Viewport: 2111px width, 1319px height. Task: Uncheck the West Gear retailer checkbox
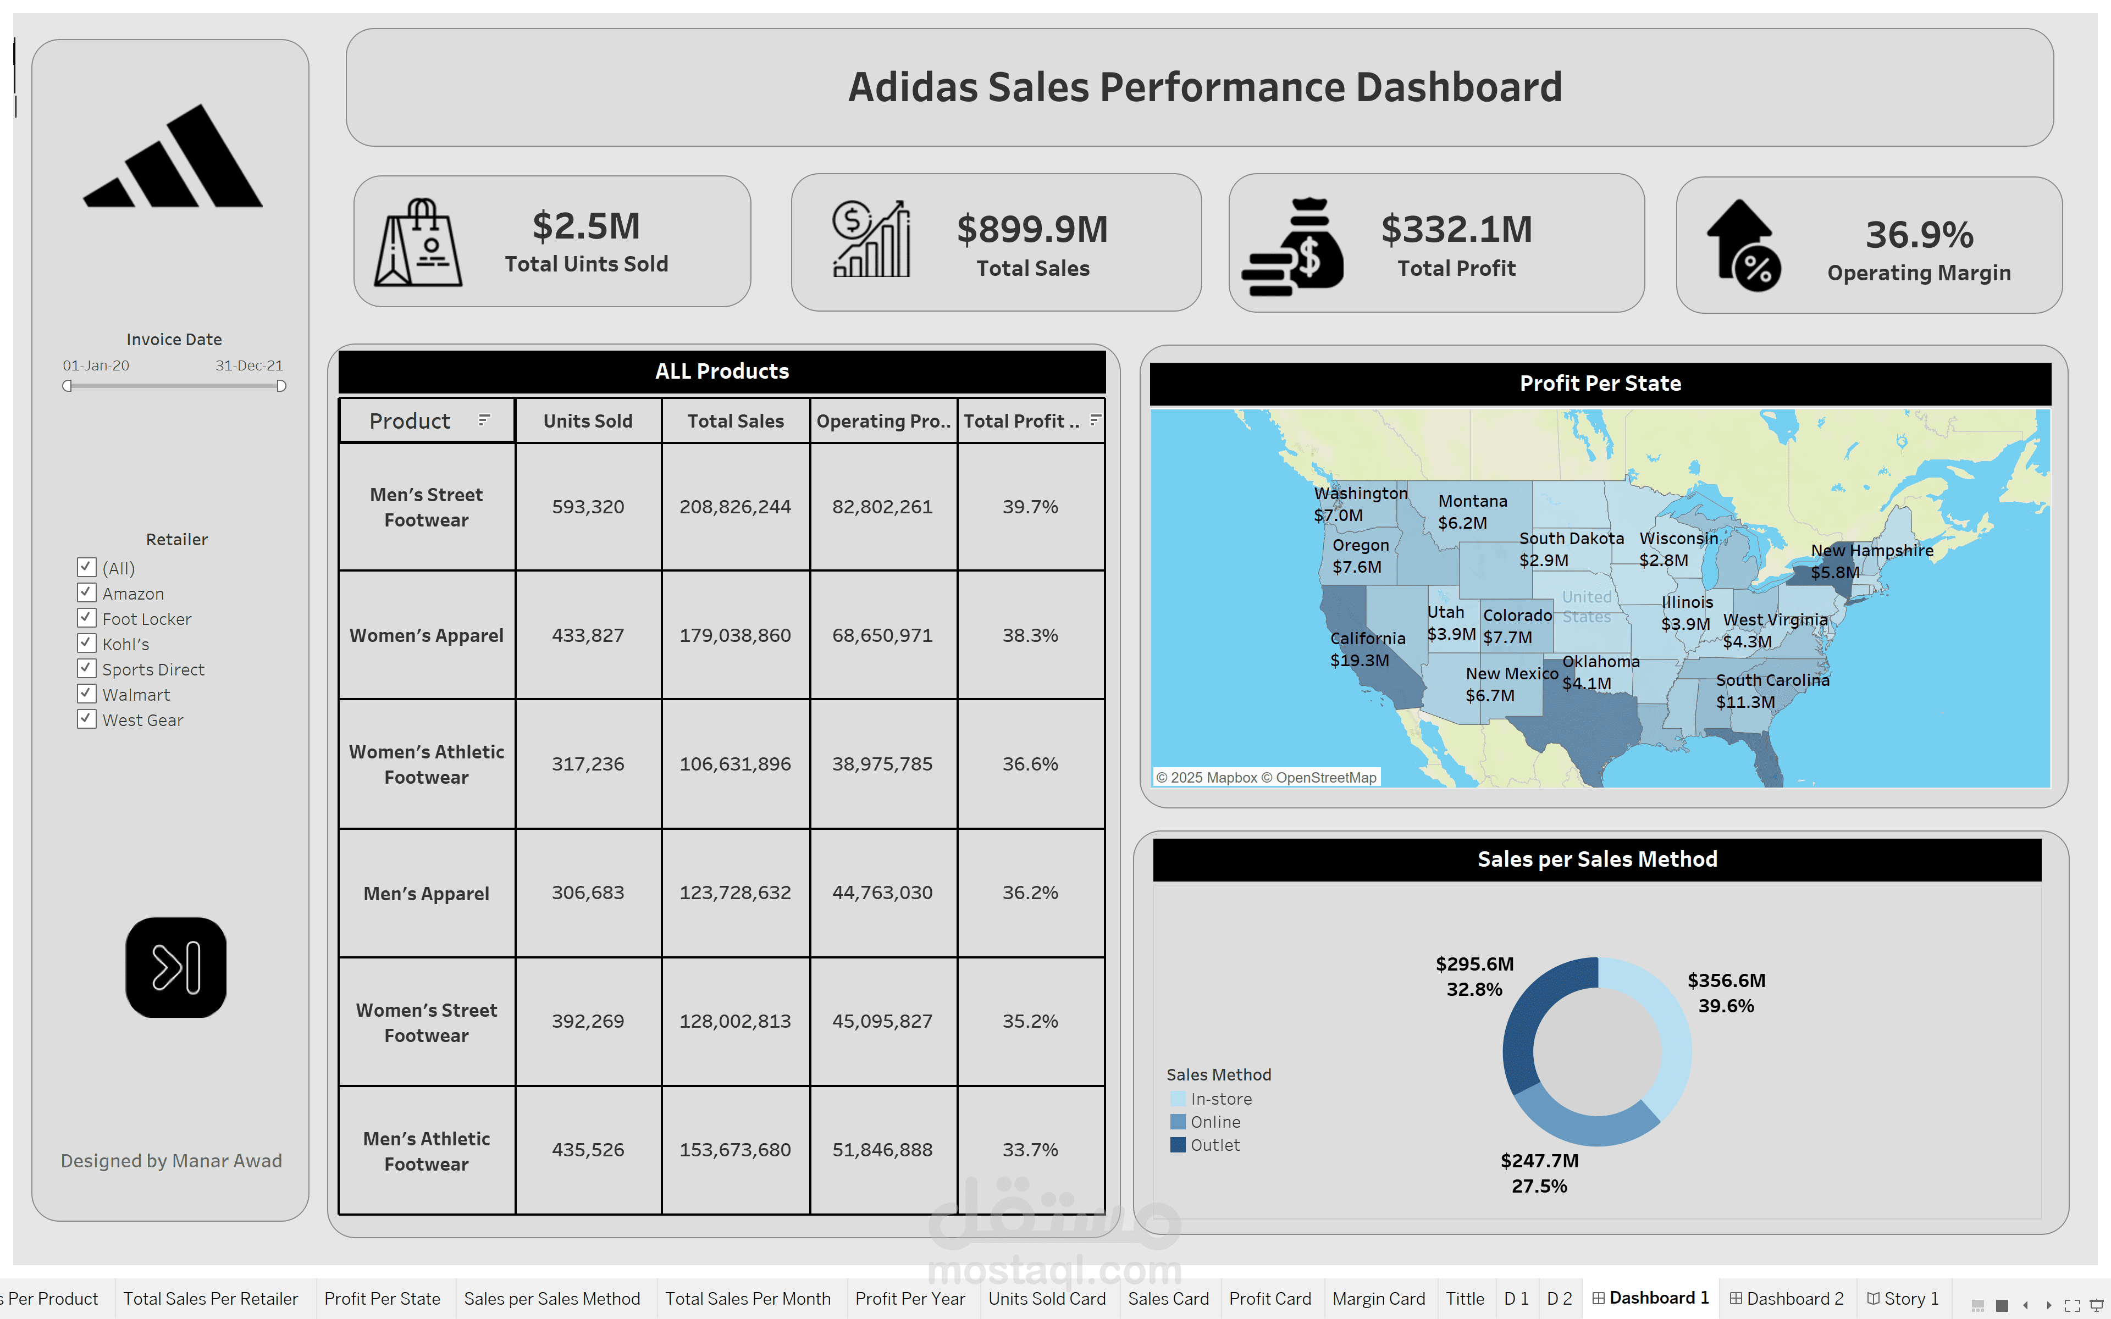point(86,719)
